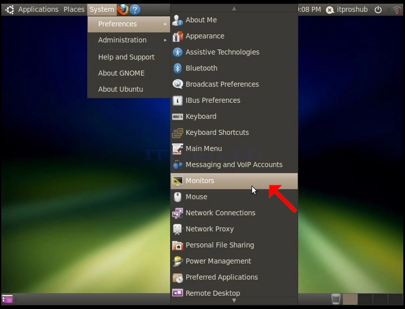The image size is (405, 309).
Task: Expand the Administration submenu arrow
Action: (165, 40)
